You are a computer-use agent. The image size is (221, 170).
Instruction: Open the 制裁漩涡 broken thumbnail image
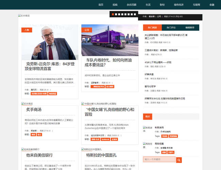pyautogui.click(x=148, y=129)
